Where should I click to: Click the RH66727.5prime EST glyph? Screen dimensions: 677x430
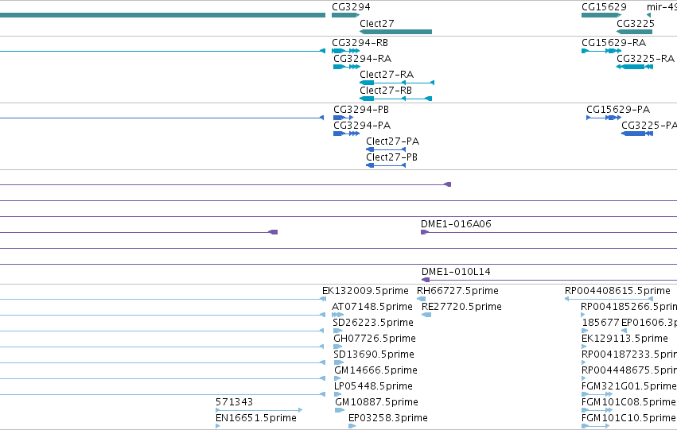click(421, 299)
